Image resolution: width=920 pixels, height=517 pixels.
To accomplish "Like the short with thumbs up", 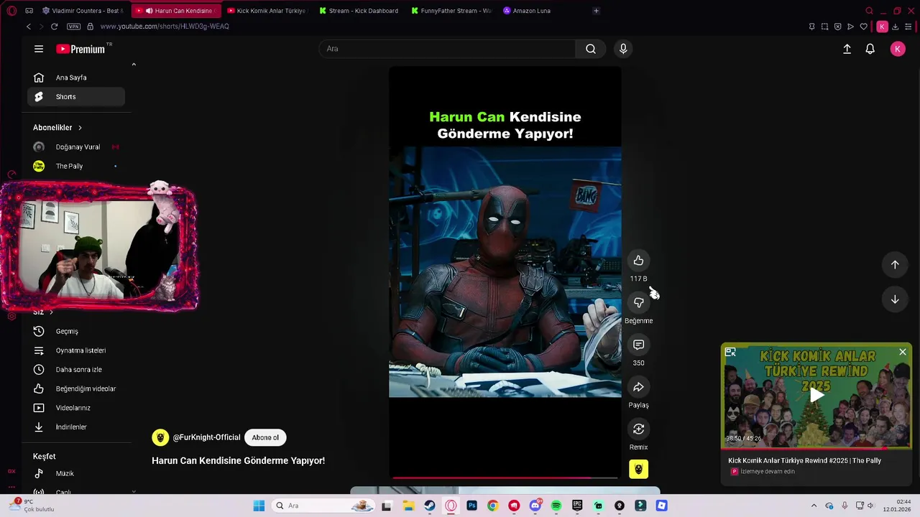I will point(638,261).
